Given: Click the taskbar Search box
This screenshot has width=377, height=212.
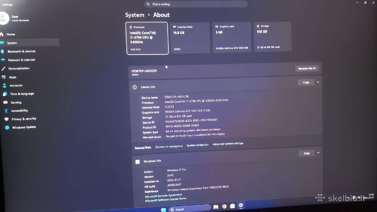Looking at the screenshot, I should 190,209.
